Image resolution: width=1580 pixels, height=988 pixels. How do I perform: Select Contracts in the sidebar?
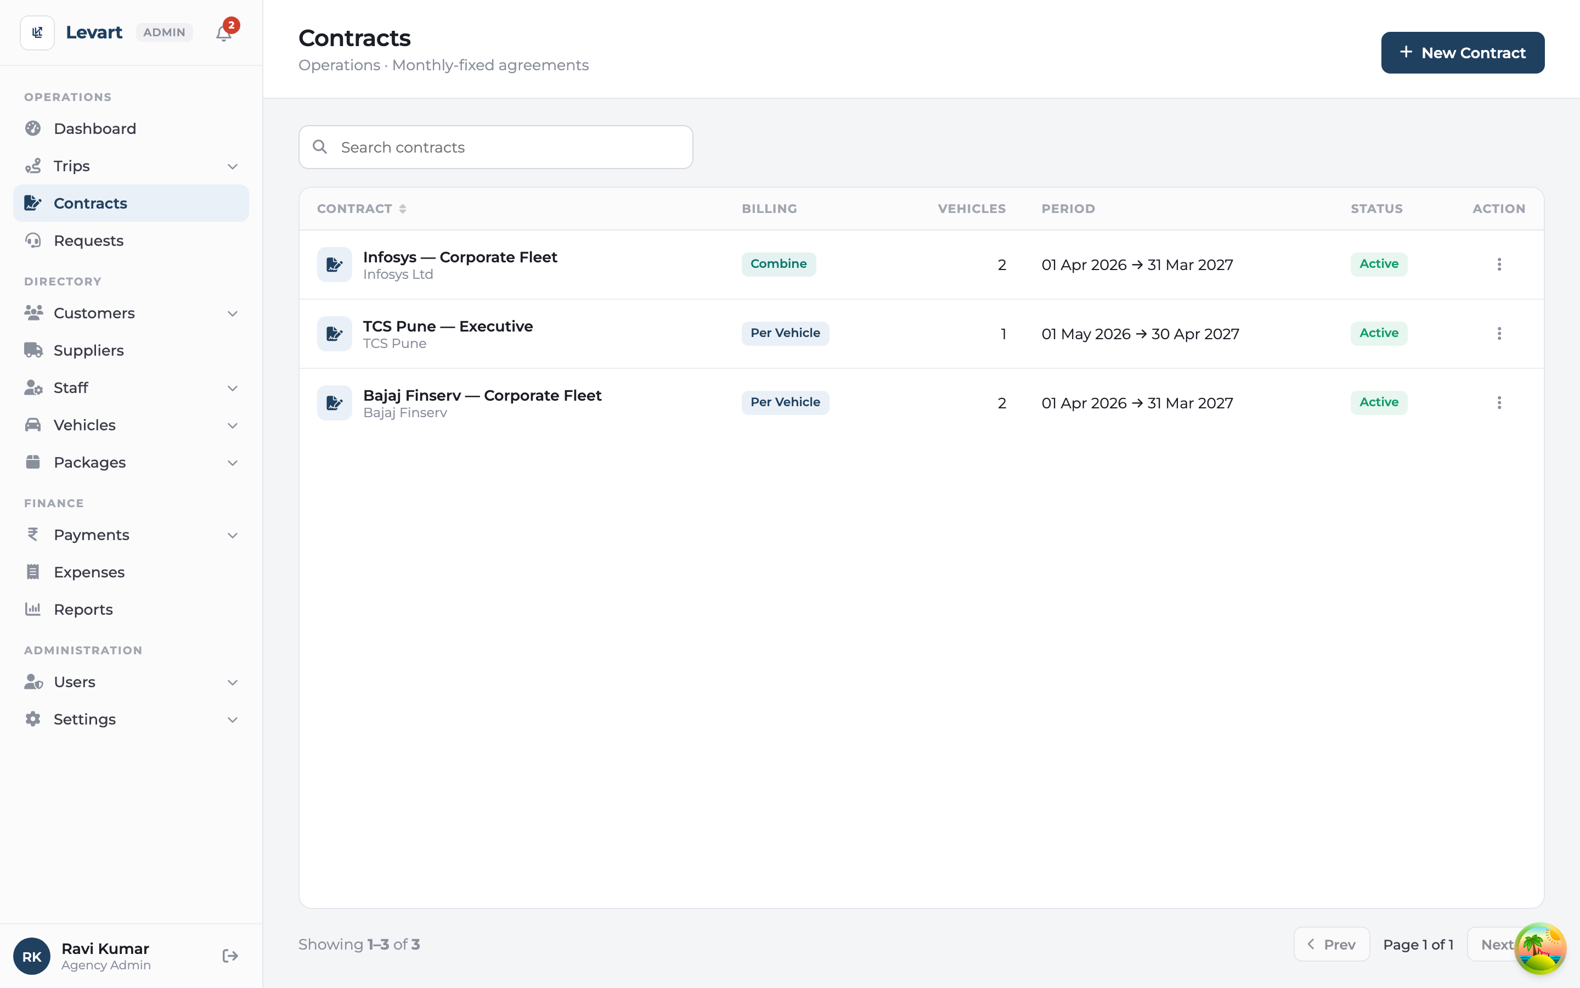131,203
